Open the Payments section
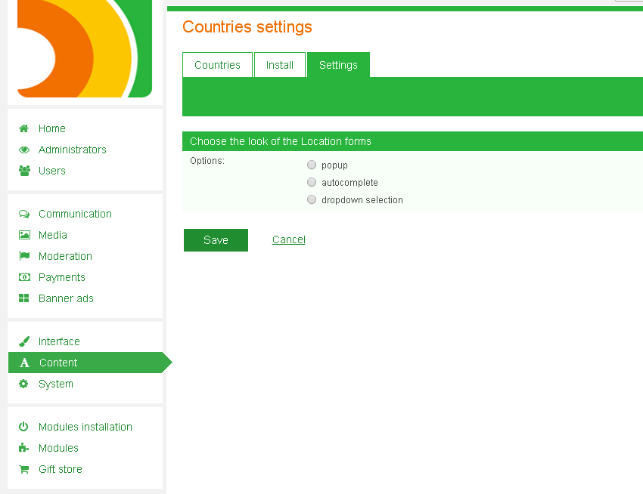This screenshot has width=643, height=494. pyautogui.click(x=62, y=277)
